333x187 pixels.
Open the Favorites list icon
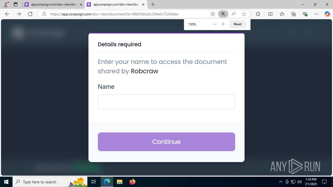coord(282,14)
